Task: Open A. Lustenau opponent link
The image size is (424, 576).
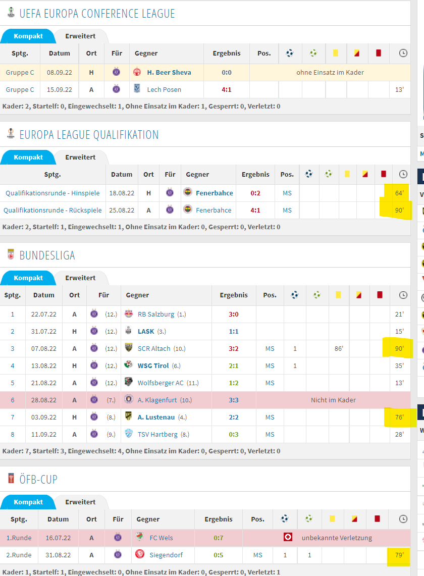Action: coord(156,417)
